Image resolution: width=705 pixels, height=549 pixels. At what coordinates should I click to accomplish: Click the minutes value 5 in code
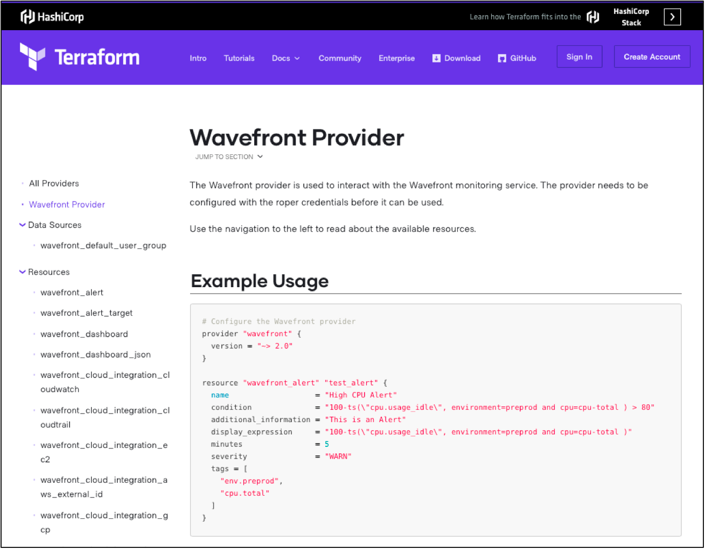tap(327, 444)
